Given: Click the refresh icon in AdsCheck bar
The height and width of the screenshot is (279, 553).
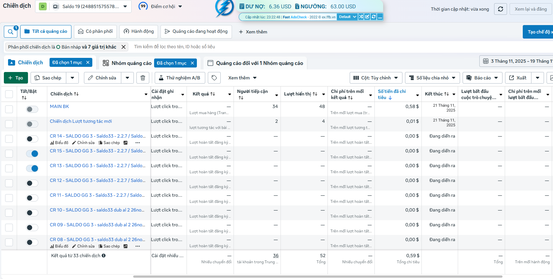Looking at the screenshot, I should click(x=373, y=17).
